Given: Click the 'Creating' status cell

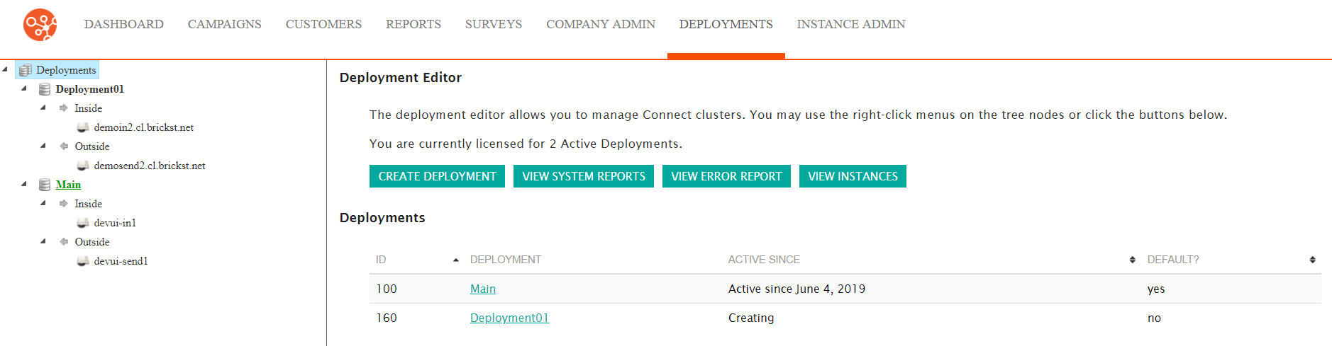Looking at the screenshot, I should point(751,318).
